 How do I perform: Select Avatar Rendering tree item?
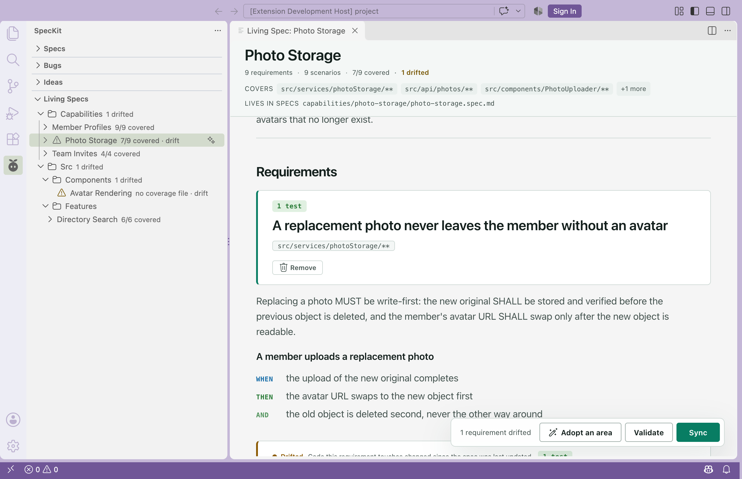coord(127,193)
